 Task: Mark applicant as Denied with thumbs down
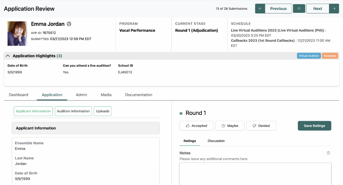tap(261, 126)
